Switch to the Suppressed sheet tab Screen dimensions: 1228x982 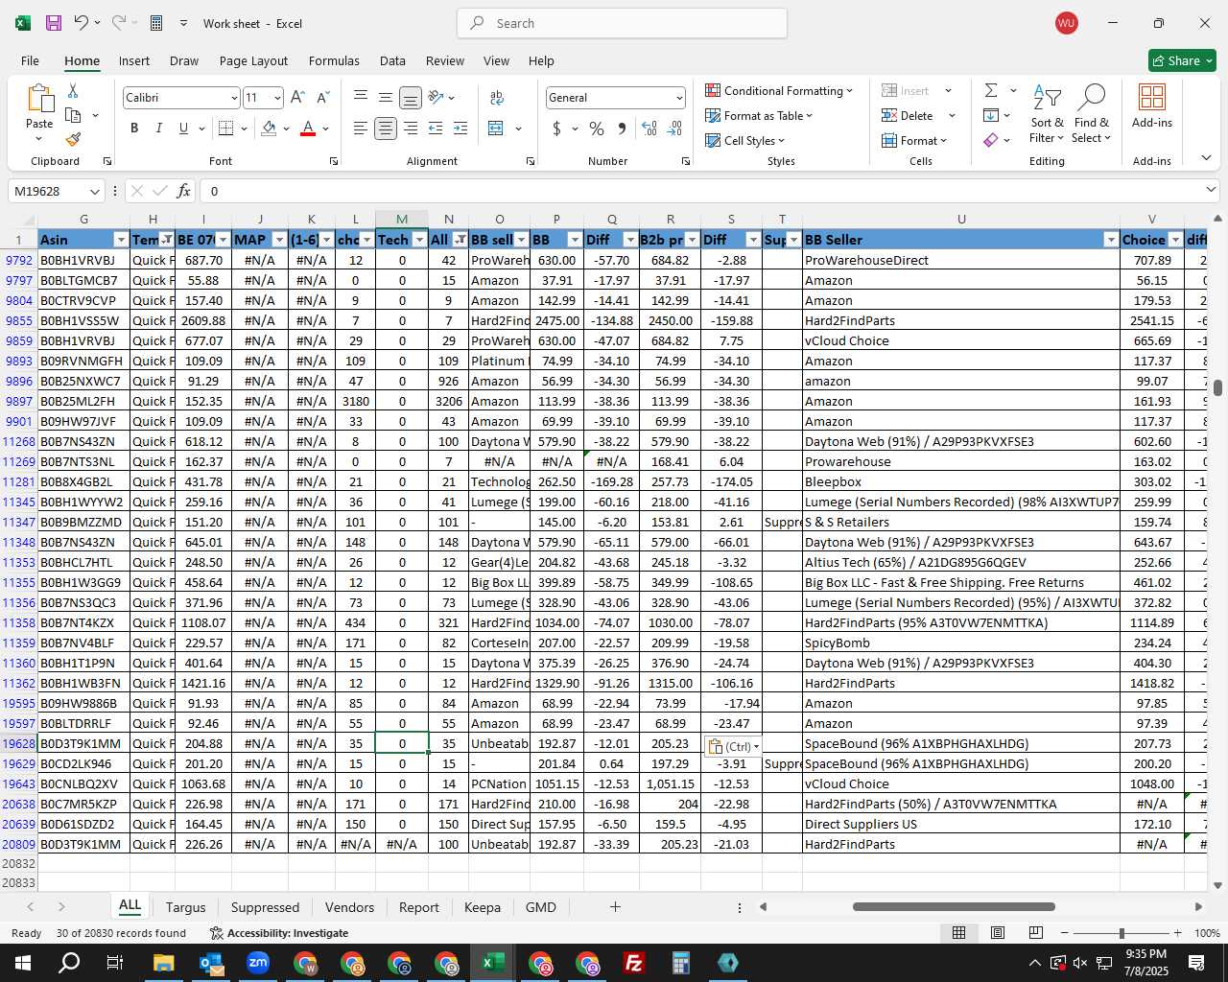265,907
